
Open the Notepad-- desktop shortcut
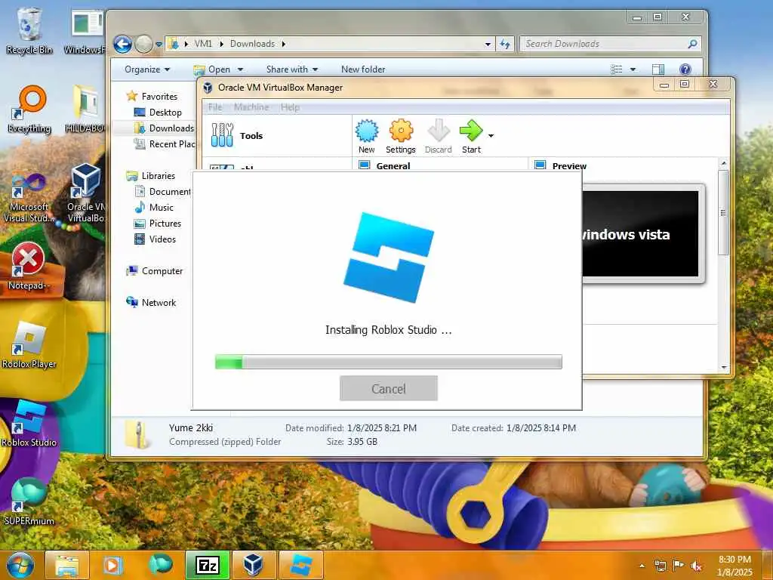pyautogui.click(x=29, y=267)
